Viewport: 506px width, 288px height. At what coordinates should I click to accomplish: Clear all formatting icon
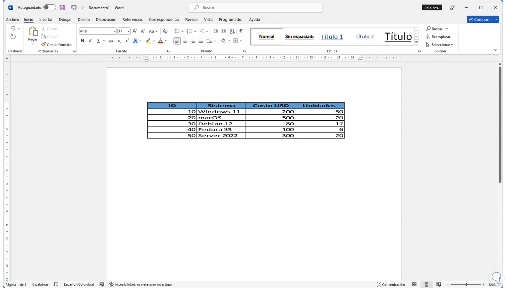165,31
